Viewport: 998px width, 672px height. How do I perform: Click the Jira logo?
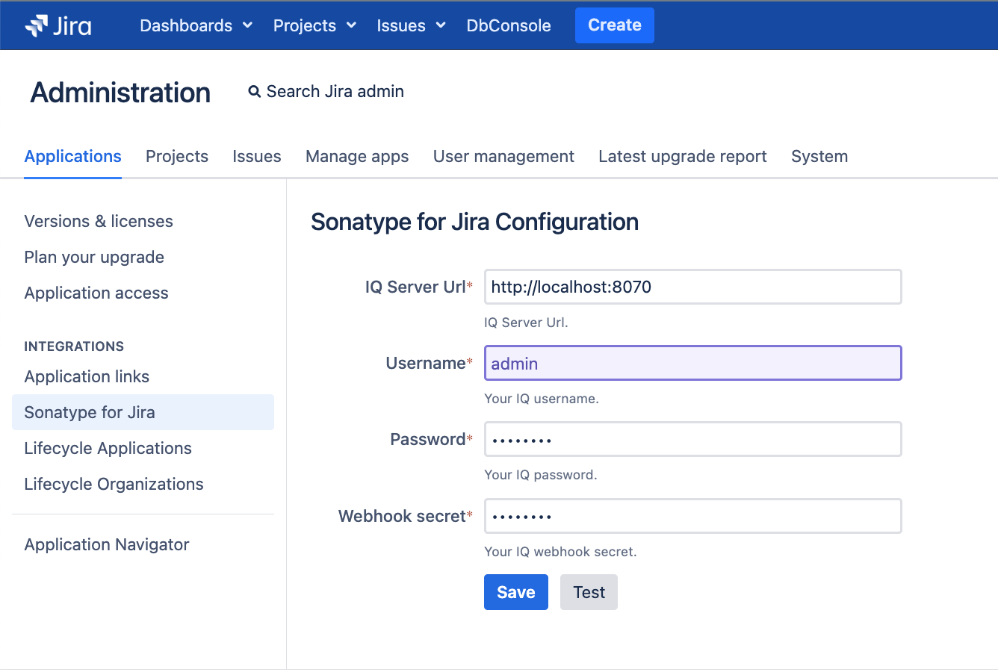[x=58, y=25]
